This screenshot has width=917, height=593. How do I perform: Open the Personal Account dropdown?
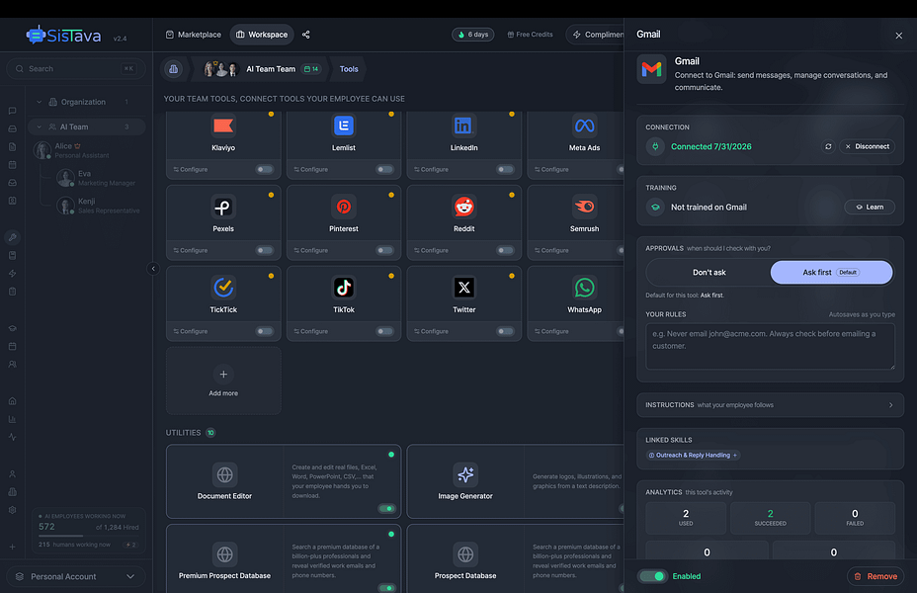[75, 576]
